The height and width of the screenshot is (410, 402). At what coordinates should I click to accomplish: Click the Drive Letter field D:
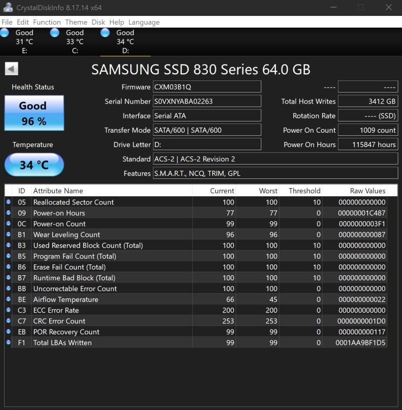coord(207,145)
